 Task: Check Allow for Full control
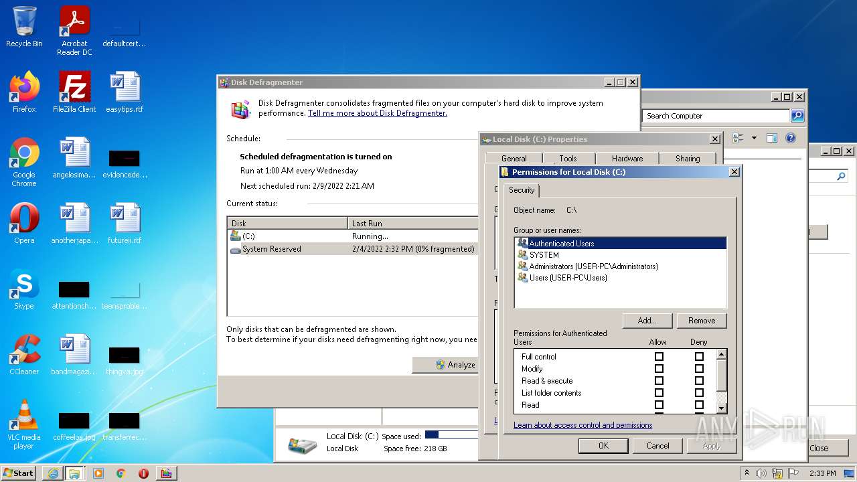tap(659, 357)
